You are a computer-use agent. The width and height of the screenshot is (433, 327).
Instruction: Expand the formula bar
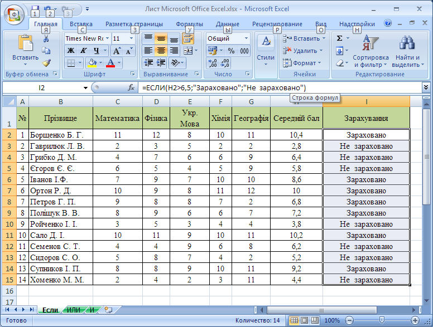coord(426,87)
